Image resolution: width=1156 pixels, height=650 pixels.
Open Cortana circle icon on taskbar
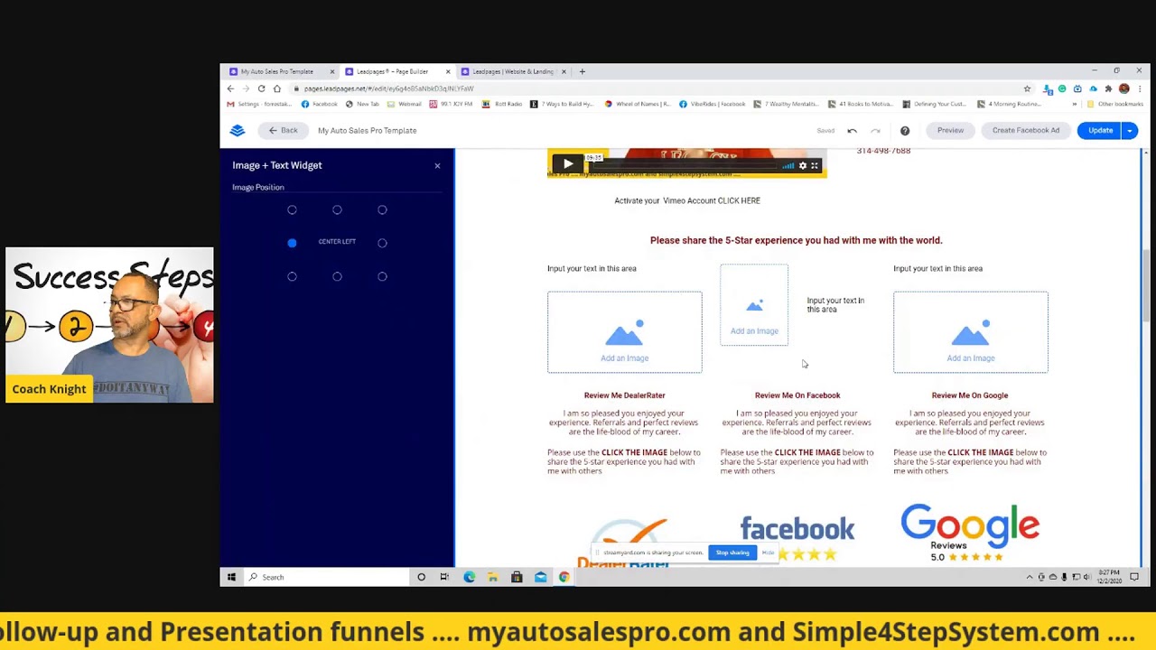pyautogui.click(x=421, y=577)
